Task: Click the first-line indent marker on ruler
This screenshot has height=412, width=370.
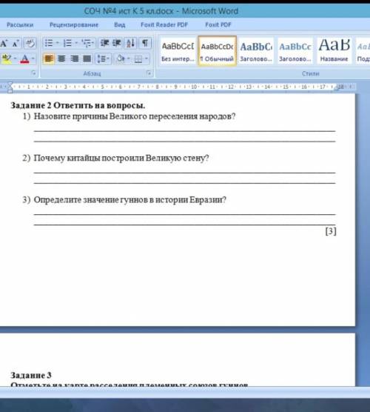Action: [10, 84]
